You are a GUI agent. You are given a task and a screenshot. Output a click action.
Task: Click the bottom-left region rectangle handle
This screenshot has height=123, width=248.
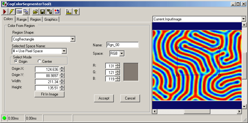[x=177, y=75]
